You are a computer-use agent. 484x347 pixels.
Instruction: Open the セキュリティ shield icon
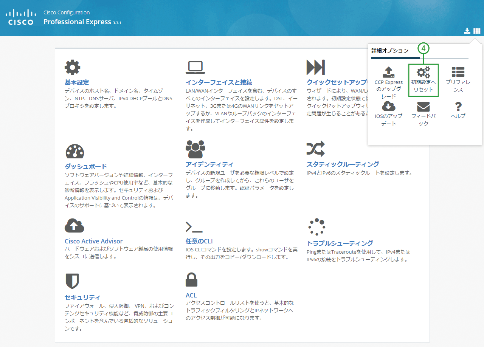72,281
